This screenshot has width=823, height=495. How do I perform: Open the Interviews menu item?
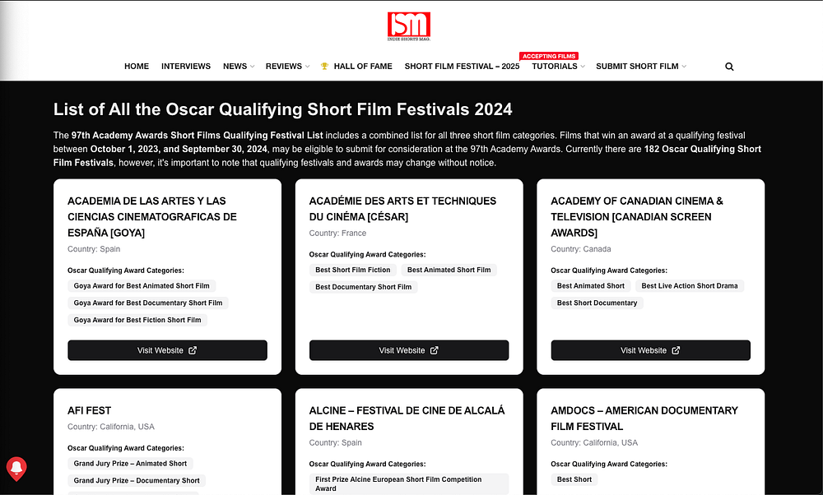click(x=186, y=66)
